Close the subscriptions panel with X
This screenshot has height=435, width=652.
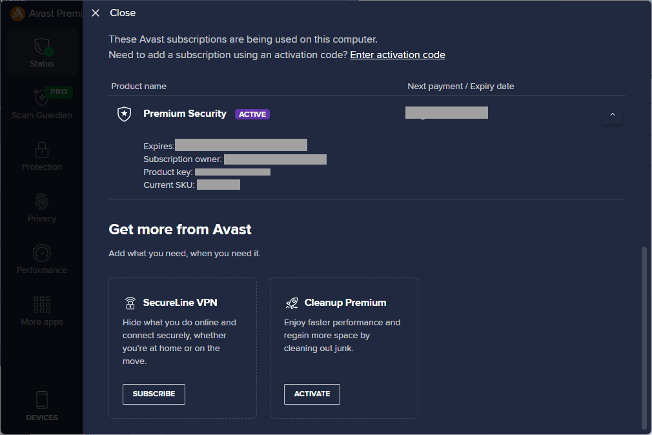point(96,13)
